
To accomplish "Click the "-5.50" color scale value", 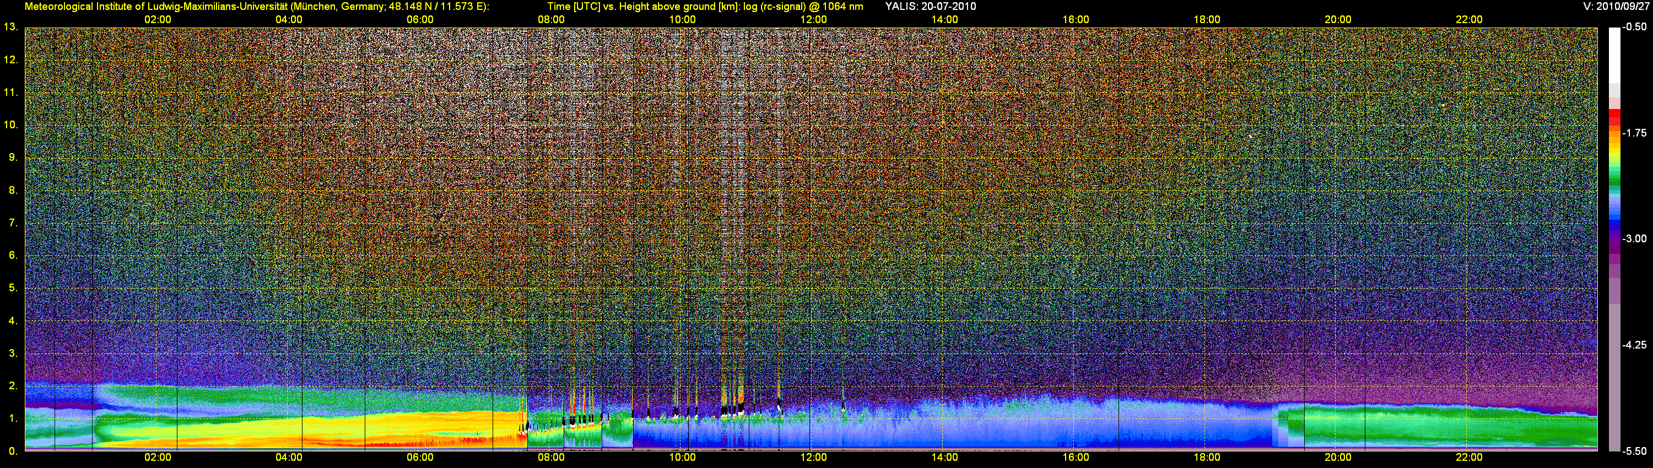I will point(1634,451).
